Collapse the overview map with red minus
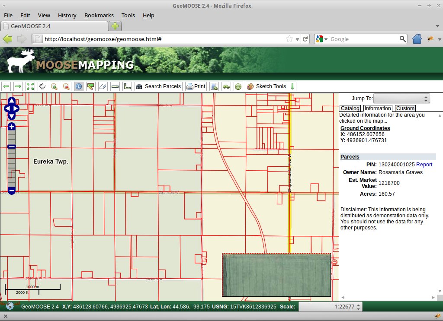 334,262
